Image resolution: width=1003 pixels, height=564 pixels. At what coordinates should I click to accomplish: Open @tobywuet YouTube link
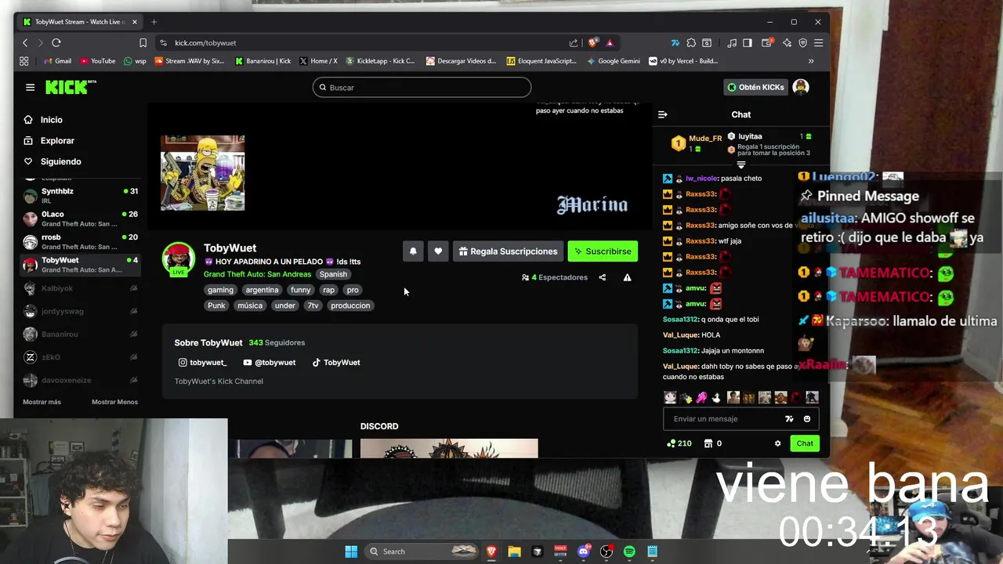(270, 363)
